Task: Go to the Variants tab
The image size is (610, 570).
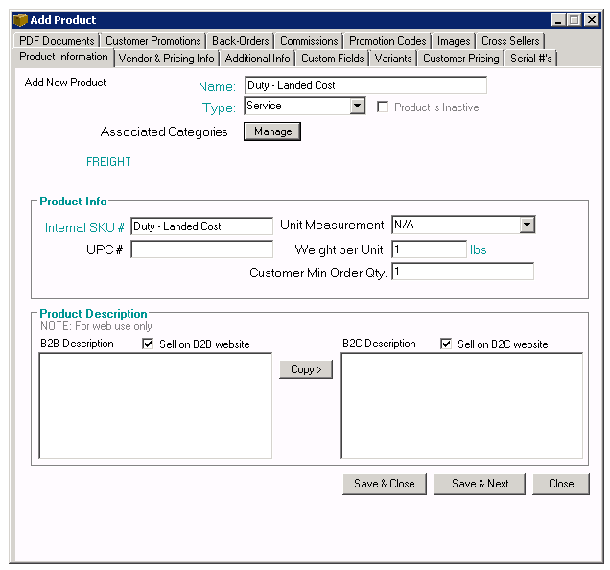Action: point(393,59)
